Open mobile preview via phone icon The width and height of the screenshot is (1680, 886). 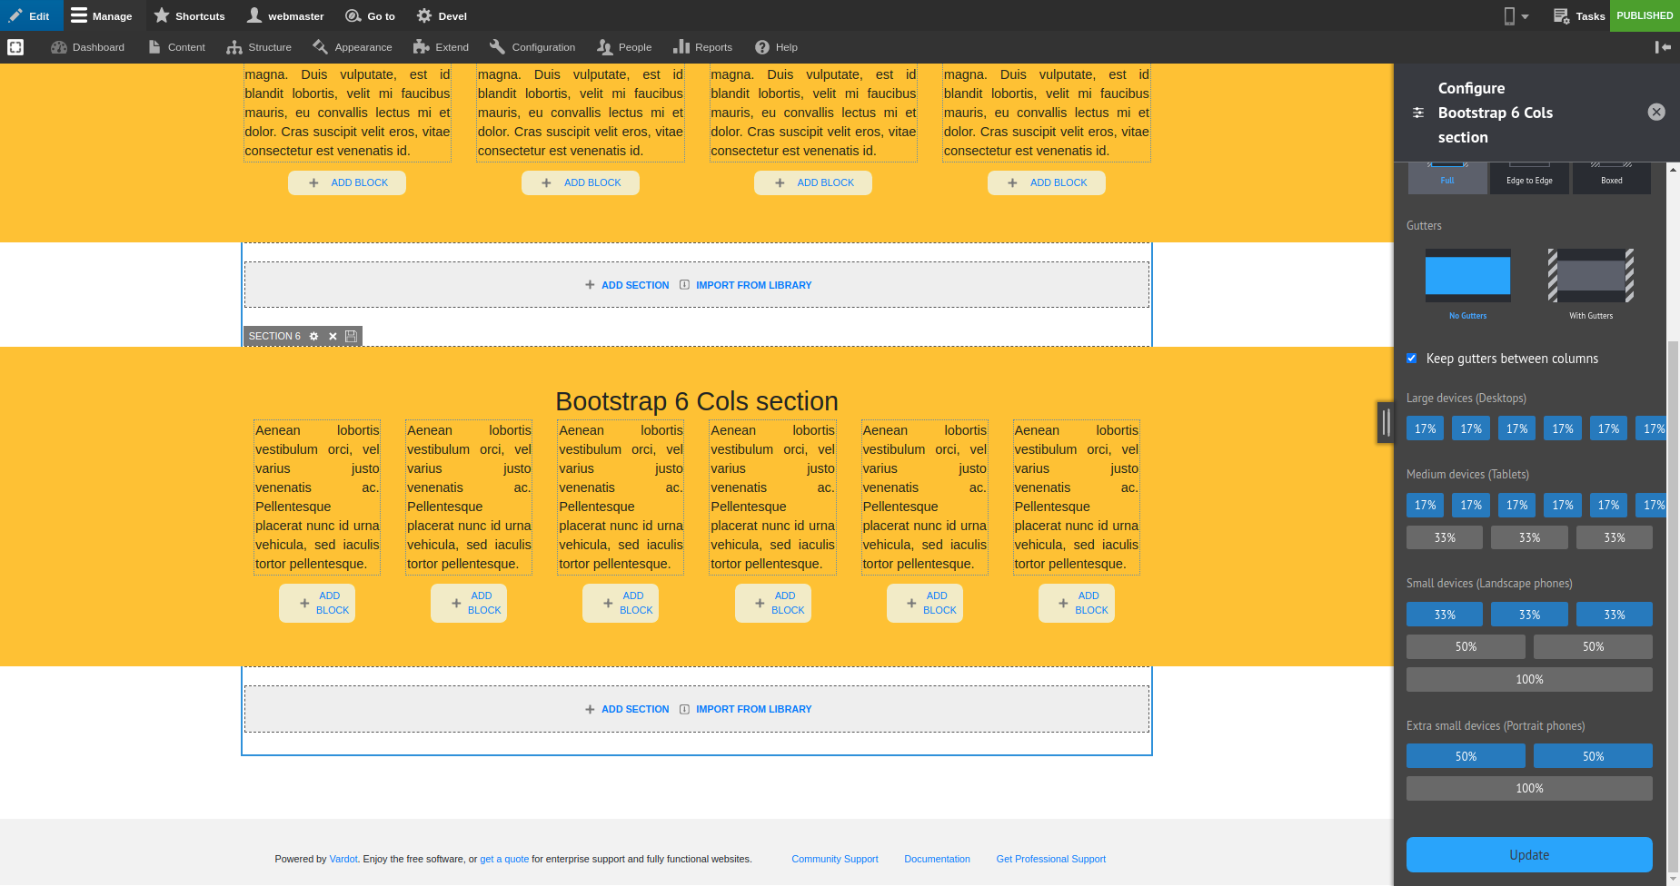point(1507,15)
